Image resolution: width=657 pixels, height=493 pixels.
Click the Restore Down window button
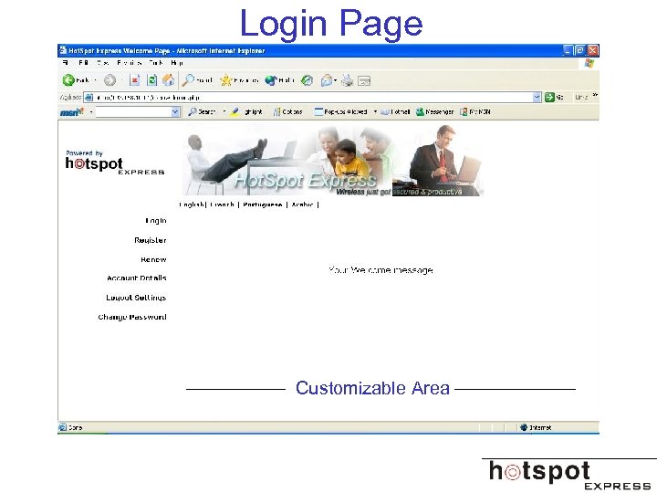(x=580, y=50)
